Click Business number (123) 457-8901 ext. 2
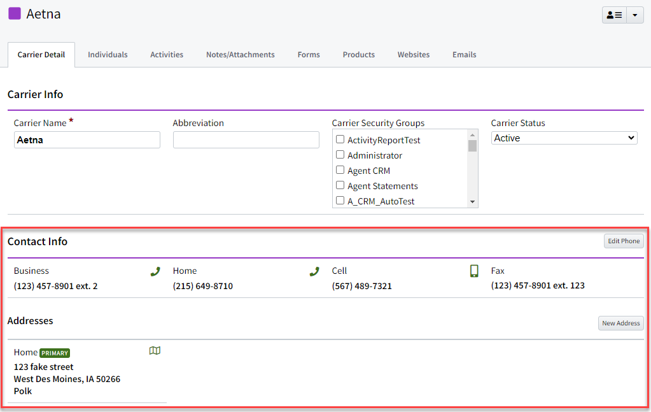651x412 pixels. (x=55, y=286)
